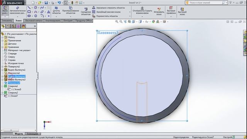247x139 pixels.
Task: Open the ConfigurationManager tab icon
Action: (x=13, y=26)
